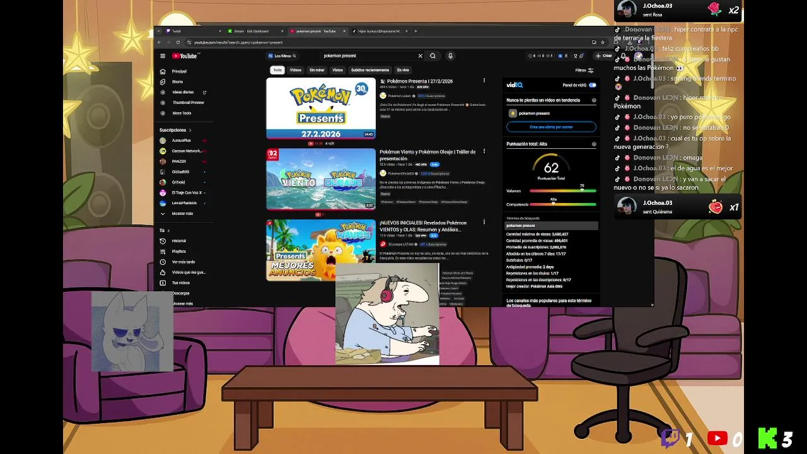Click the Viento Oleaje video thumbnail

(x=321, y=178)
